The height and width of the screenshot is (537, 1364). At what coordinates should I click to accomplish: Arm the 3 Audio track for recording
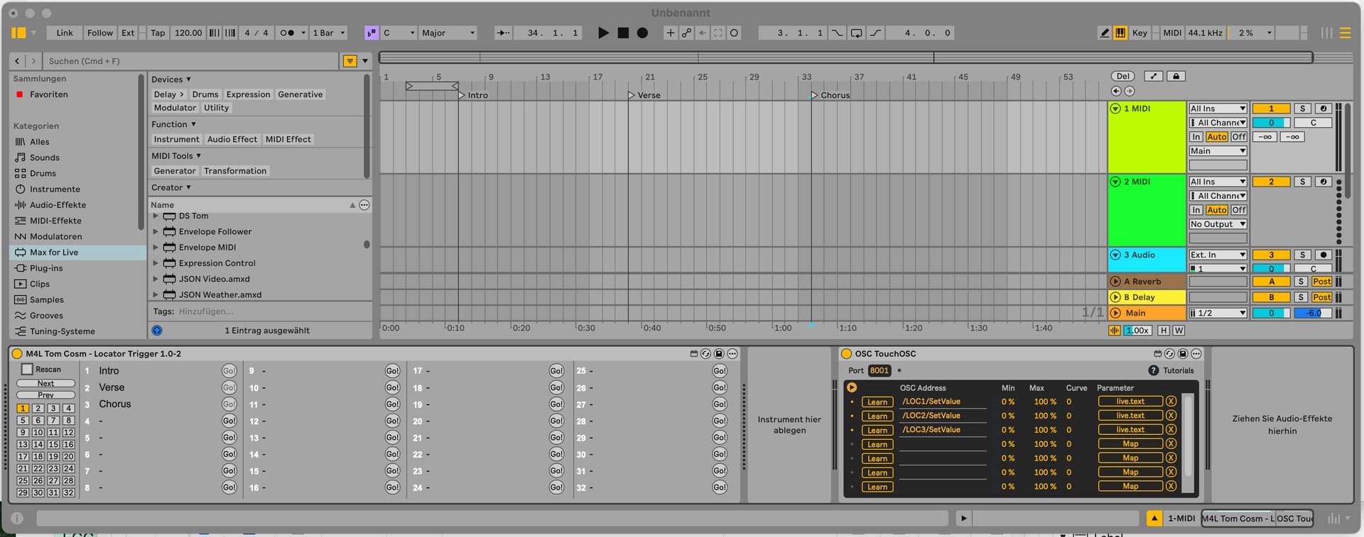tap(1323, 255)
